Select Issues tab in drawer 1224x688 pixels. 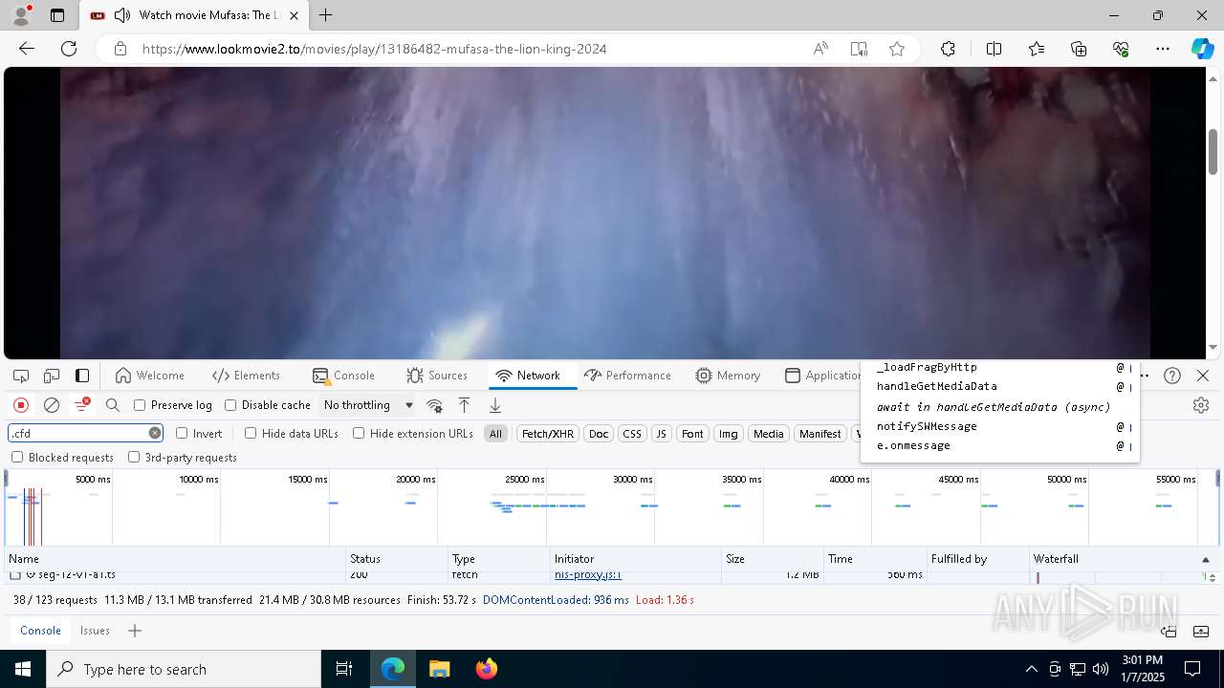(x=95, y=631)
